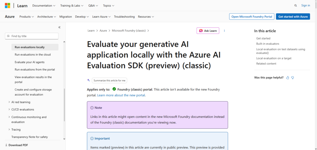Image resolution: width=317 pixels, height=150 pixels.
Task: Click Open Microsoft Foundry Portal button
Action: pos(252,17)
